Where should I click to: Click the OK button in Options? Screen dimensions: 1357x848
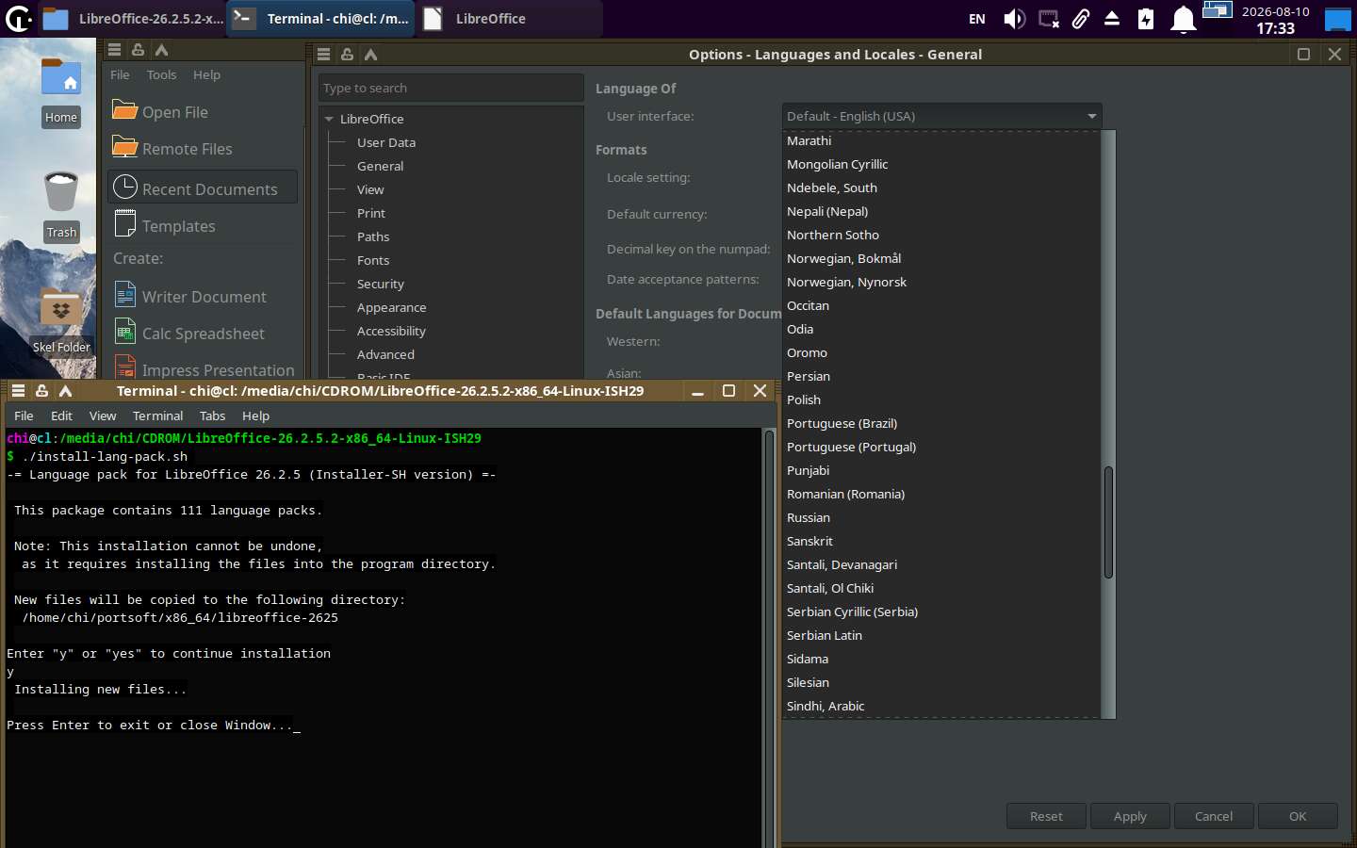1298,816
